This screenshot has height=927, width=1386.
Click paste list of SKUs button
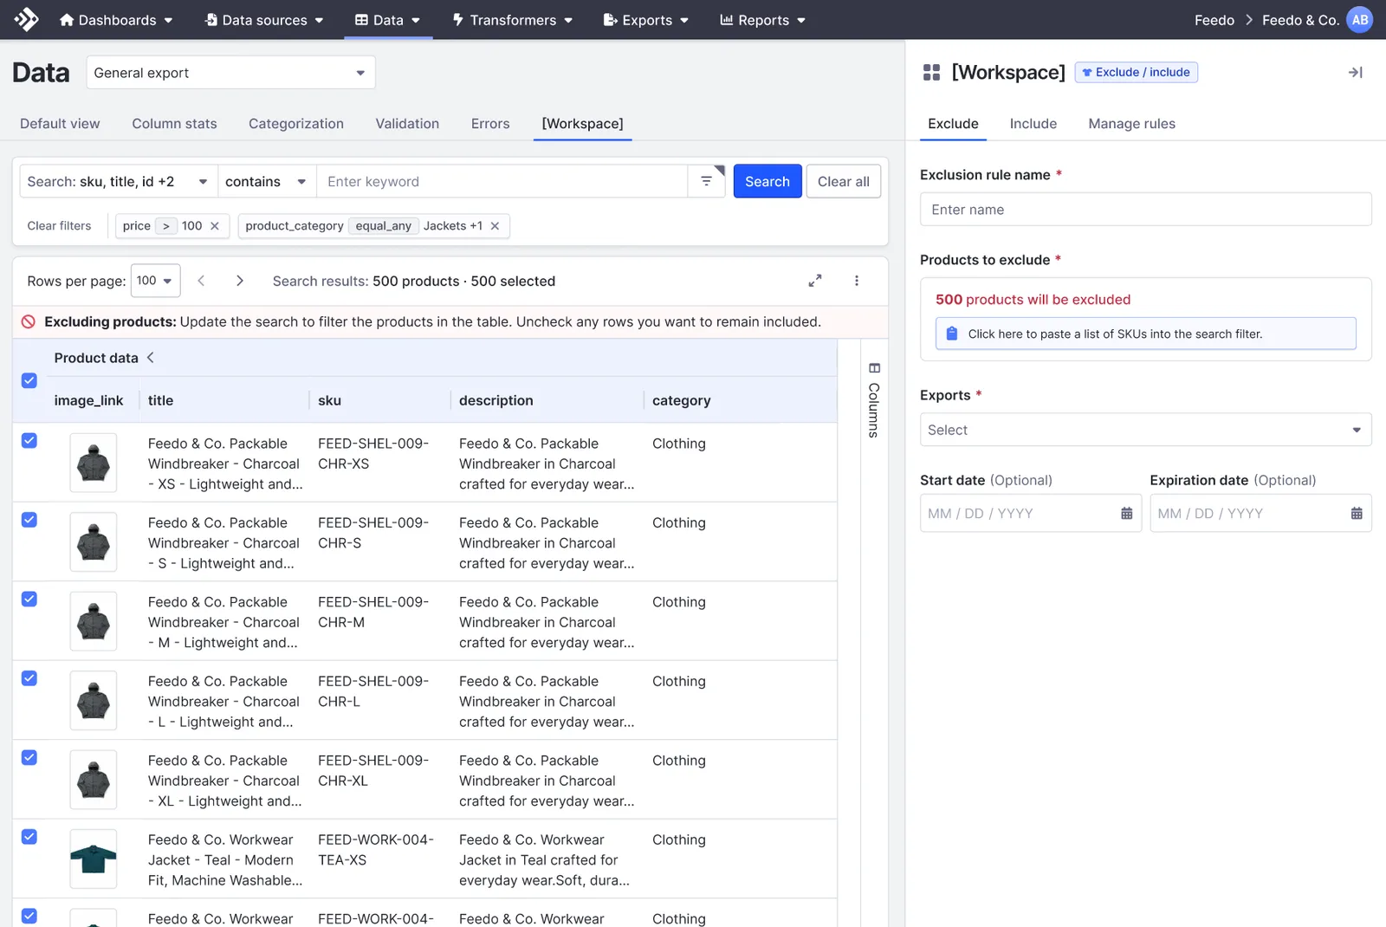(x=1145, y=334)
